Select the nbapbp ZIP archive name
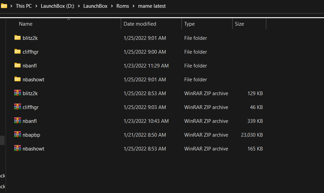Image resolution: width=324 pixels, height=193 pixels. (31, 135)
